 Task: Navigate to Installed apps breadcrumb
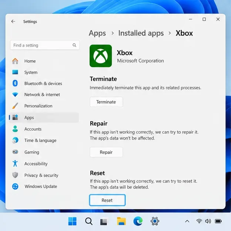[141, 33]
